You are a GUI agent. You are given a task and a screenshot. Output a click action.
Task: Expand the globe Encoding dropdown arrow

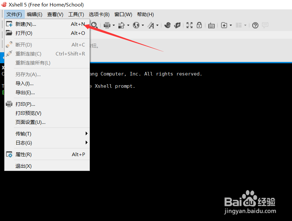coord(143,25)
